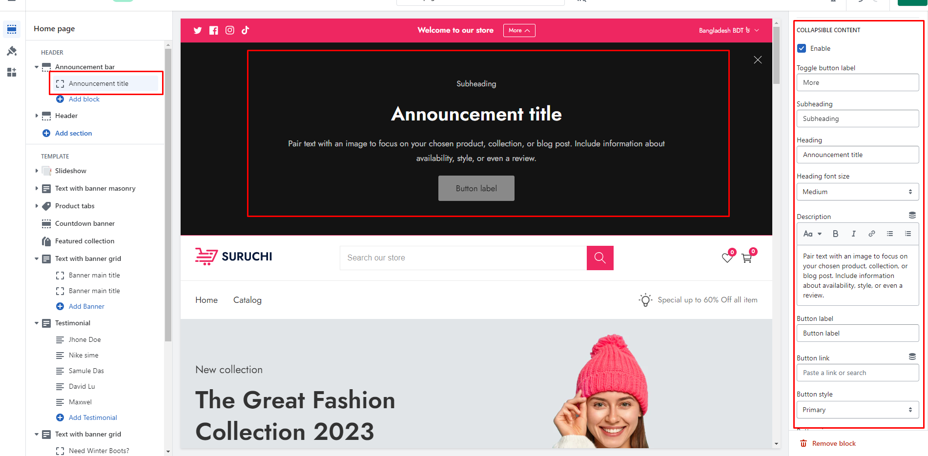928x456 pixels.
Task: Click the preview pane vertical scrollbar
Action: pos(776,55)
